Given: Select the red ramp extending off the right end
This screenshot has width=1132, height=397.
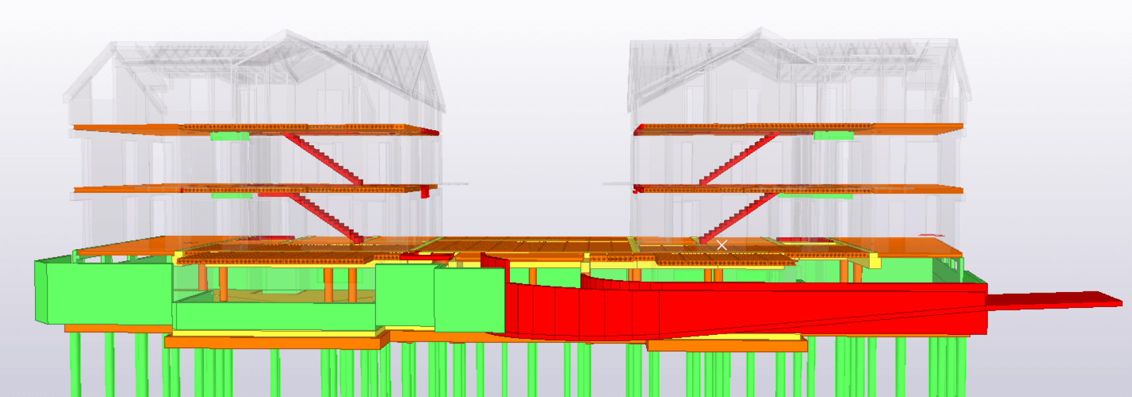Looking at the screenshot, I should click(1054, 301).
